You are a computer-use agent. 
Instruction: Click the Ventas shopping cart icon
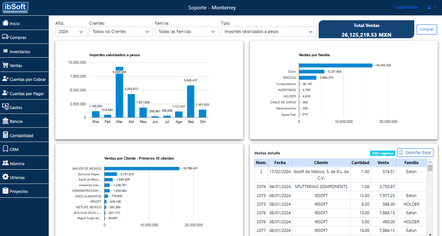point(5,65)
